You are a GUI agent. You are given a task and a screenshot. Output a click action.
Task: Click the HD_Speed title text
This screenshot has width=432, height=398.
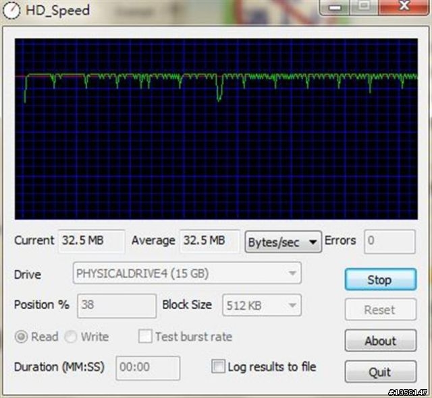pos(57,11)
